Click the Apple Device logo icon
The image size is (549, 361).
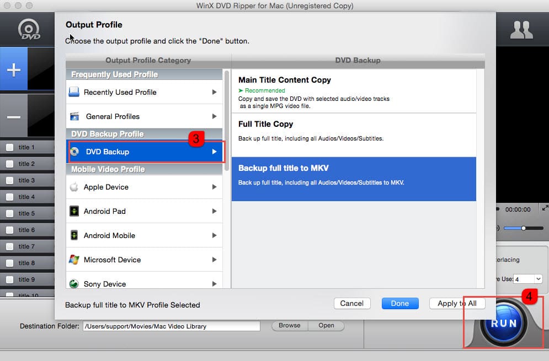tap(74, 187)
